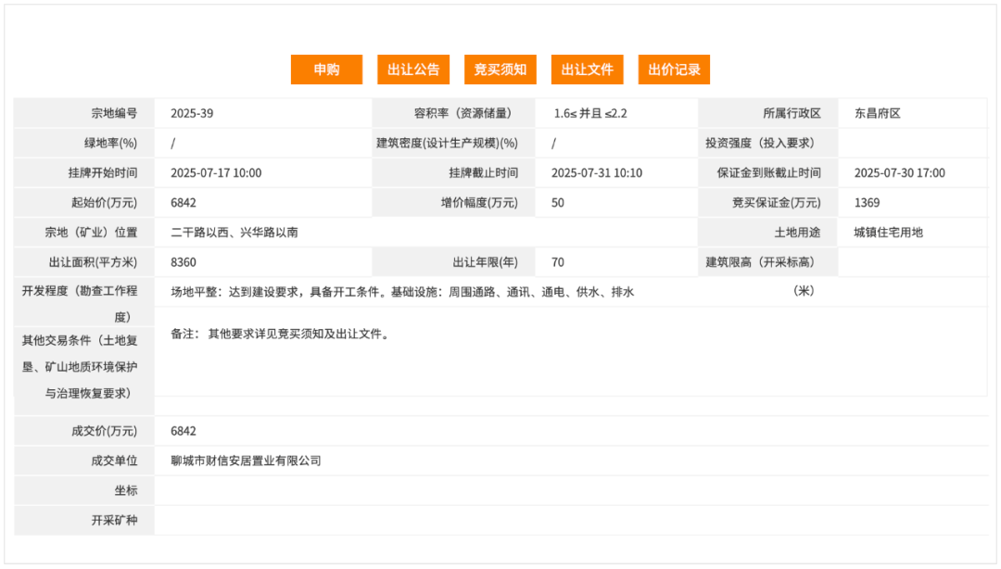Click the lease term 70 years cell
This screenshot has width=1001, height=569.
(556, 261)
